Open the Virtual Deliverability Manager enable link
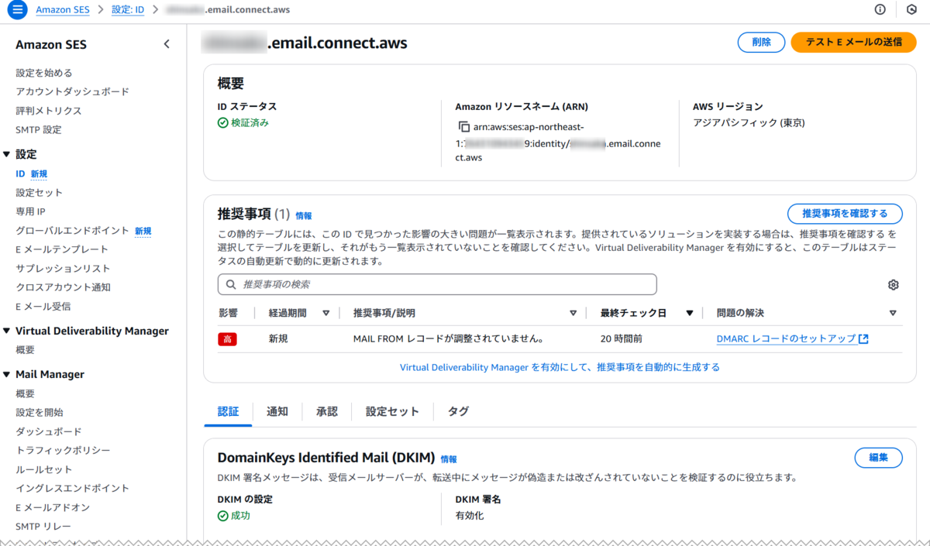 coord(560,367)
